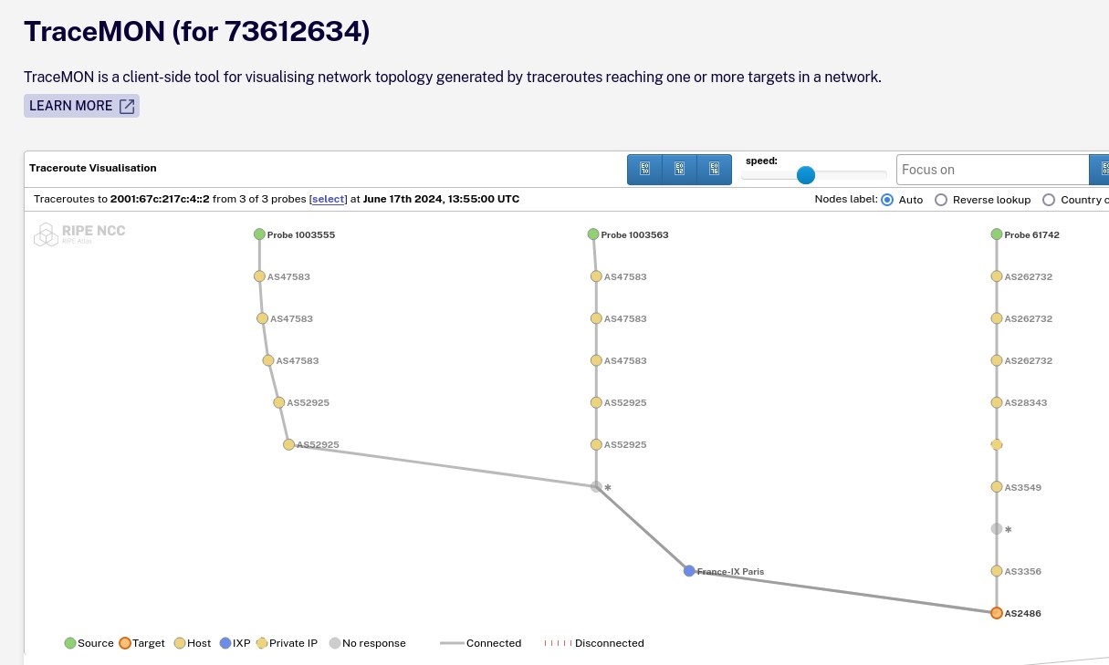Switch nodes label to the Country option
This screenshot has width=1109, height=665.
click(x=1049, y=200)
